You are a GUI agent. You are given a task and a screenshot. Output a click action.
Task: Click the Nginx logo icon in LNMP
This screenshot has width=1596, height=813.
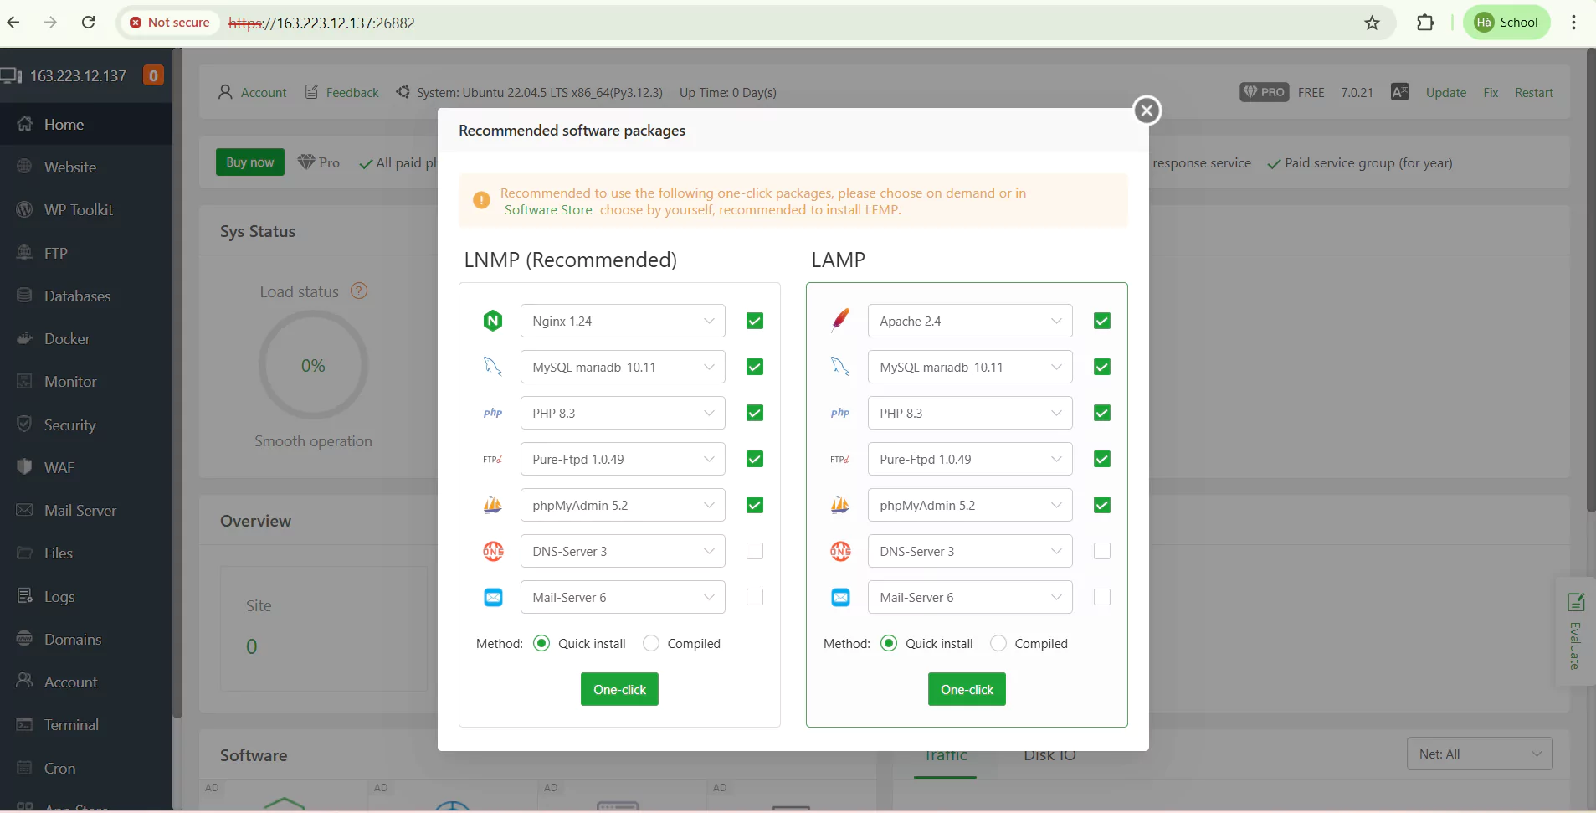click(x=493, y=321)
